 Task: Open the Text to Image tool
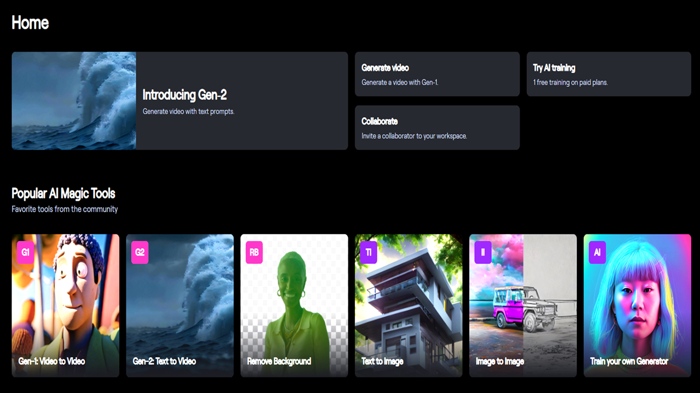(409, 306)
